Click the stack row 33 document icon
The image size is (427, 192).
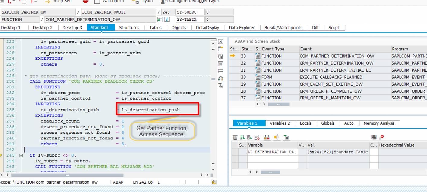click(x=258, y=56)
